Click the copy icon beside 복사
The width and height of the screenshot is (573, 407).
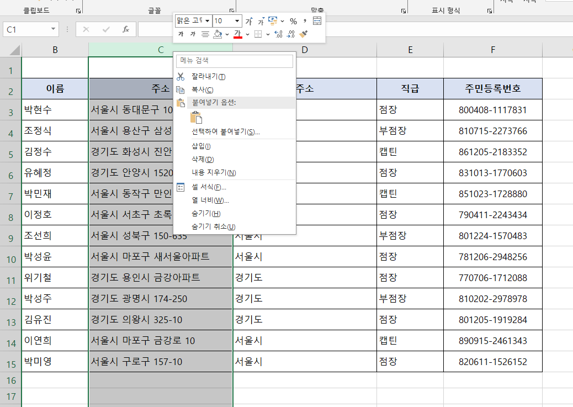(181, 90)
